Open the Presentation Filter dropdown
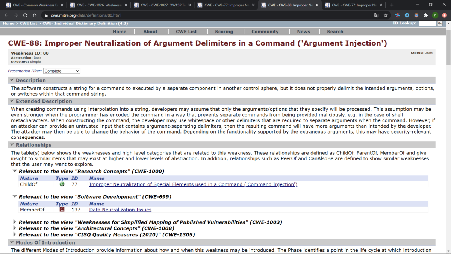This screenshot has height=254, width=451. pos(62,71)
